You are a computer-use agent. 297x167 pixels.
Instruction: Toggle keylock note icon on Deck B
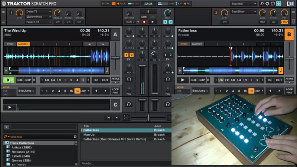(280, 70)
